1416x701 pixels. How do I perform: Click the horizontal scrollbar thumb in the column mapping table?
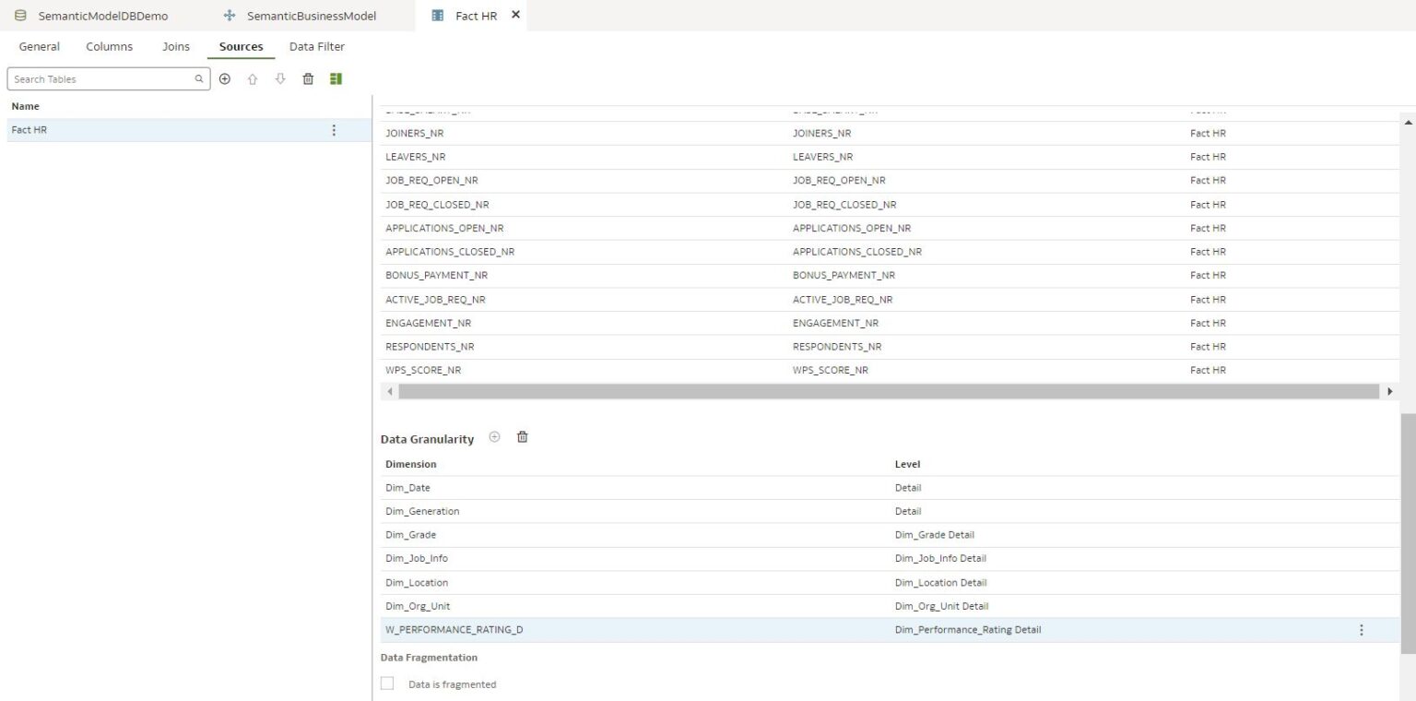pyautogui.click(x=890, y=392)
